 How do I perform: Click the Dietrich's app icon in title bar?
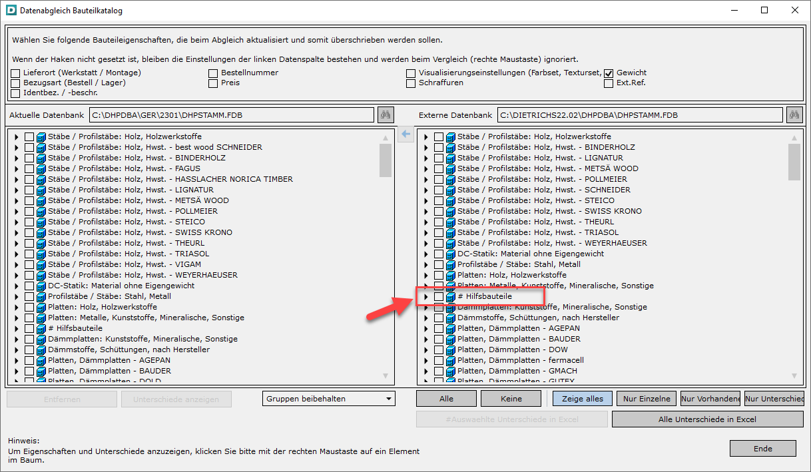11,10
